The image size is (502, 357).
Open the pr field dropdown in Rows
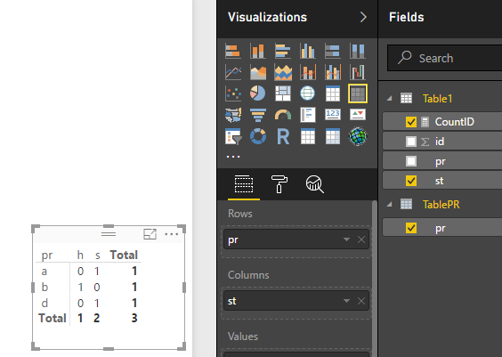click(346, 239)
